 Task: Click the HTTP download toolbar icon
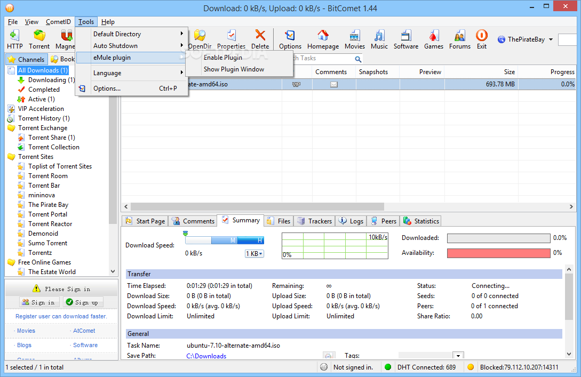[x=14, y=39]
